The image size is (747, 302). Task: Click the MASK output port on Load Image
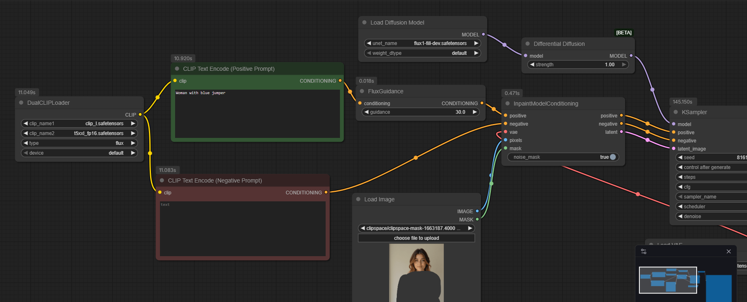(477, 219)
